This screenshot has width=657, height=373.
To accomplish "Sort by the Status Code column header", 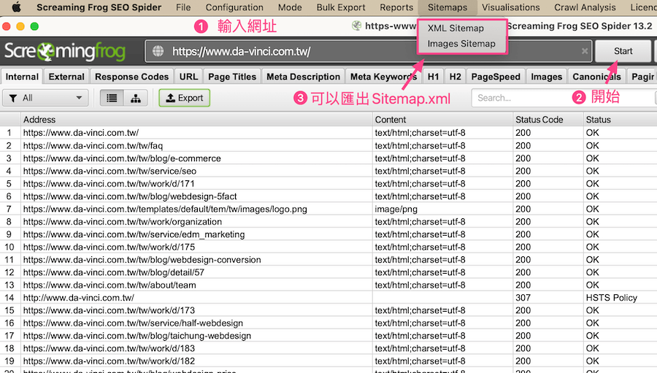I will tap(548, 120).
